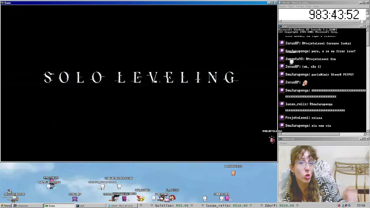
Task: Click the webcam video feed in camera.exe
Action: (324, 174)
